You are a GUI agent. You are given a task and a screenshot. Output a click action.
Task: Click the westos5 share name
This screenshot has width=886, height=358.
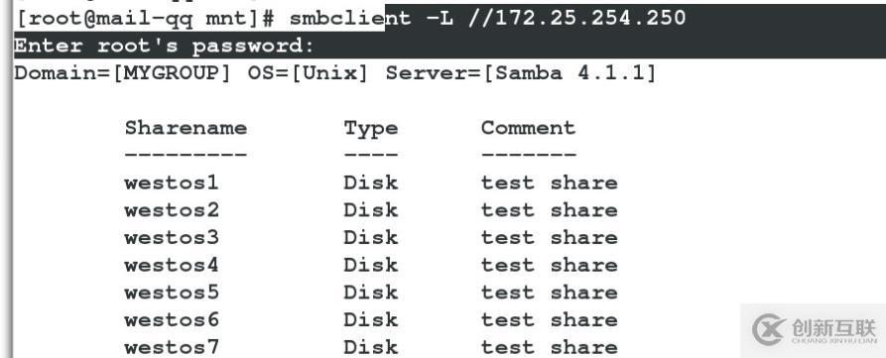pos(172,293)
